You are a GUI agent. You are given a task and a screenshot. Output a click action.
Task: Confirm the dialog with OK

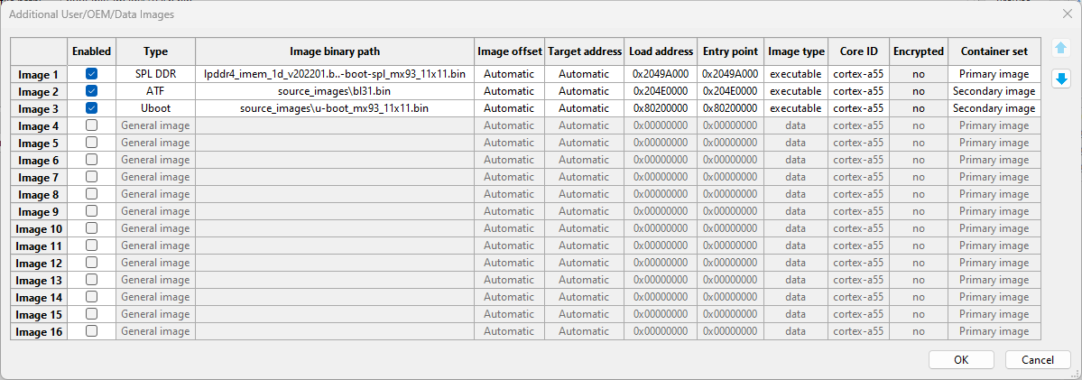coord(961,359)
